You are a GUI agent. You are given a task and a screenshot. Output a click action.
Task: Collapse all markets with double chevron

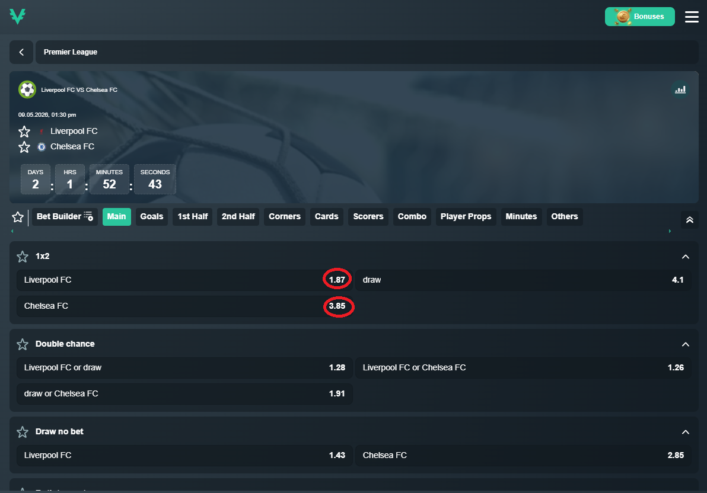click(689, 220)
